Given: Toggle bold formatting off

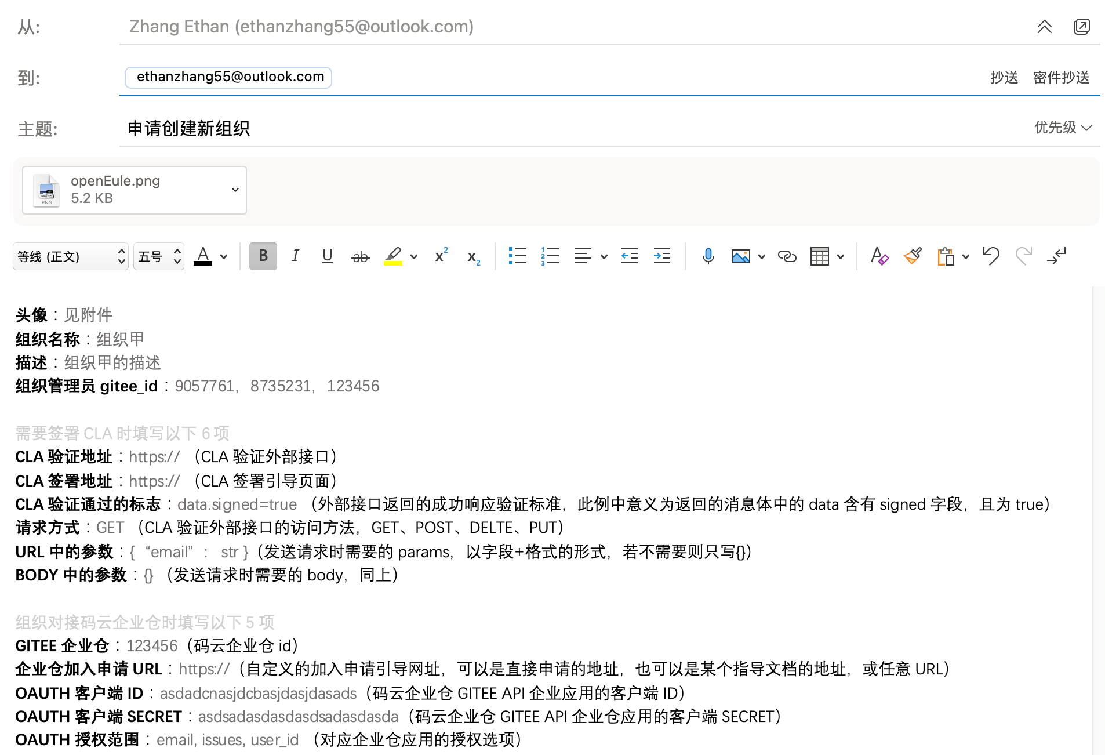Looking at the screenshot, I should (263, 256).
